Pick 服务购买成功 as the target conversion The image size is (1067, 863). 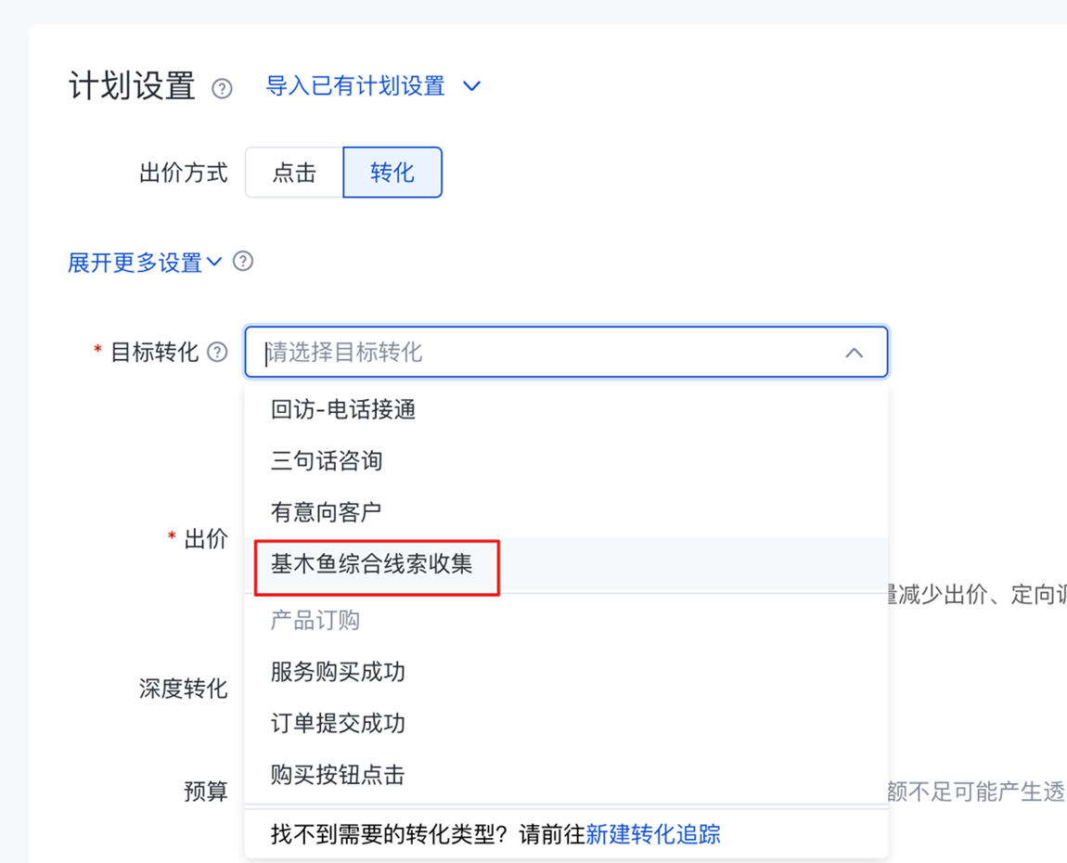(338, 672)
